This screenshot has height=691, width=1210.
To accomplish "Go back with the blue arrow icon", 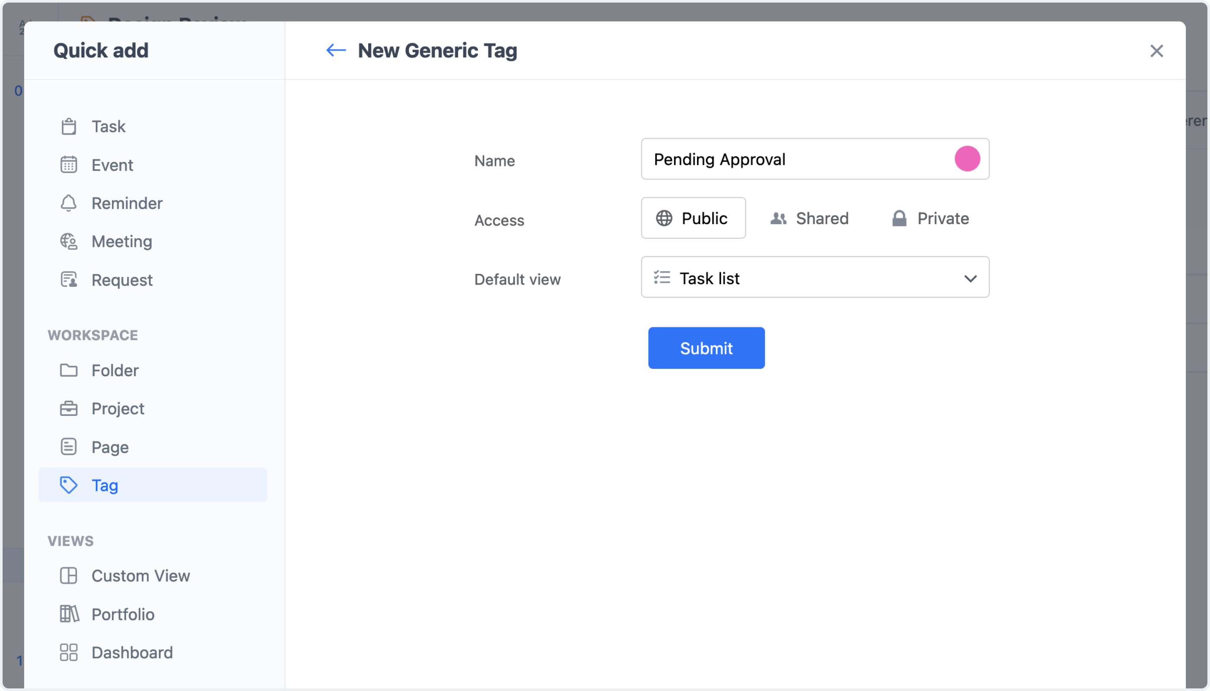I will (336, 50).
